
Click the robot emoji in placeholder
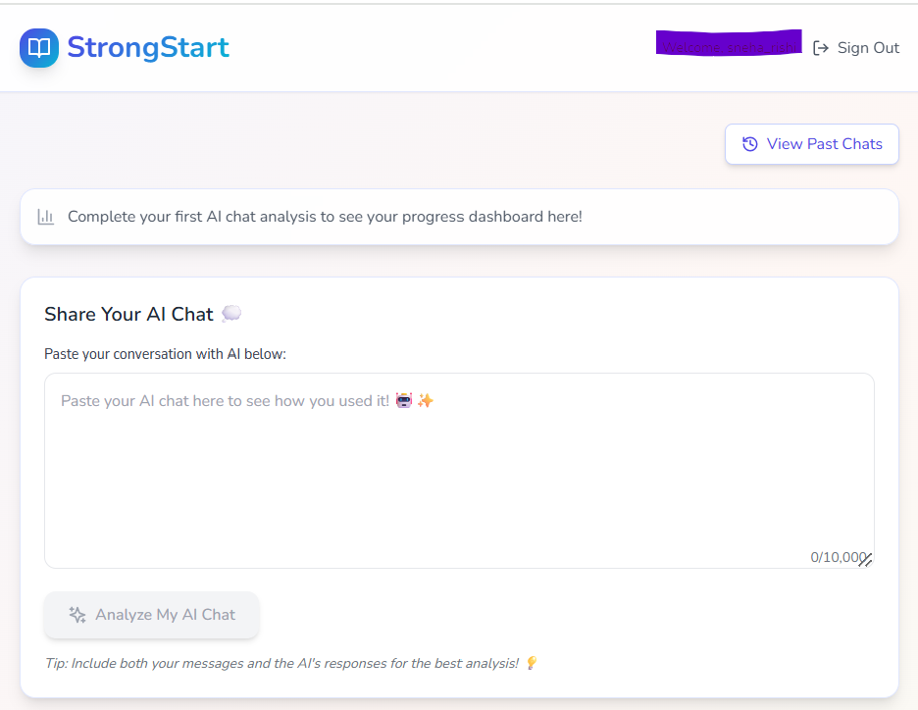pos(404,401)
